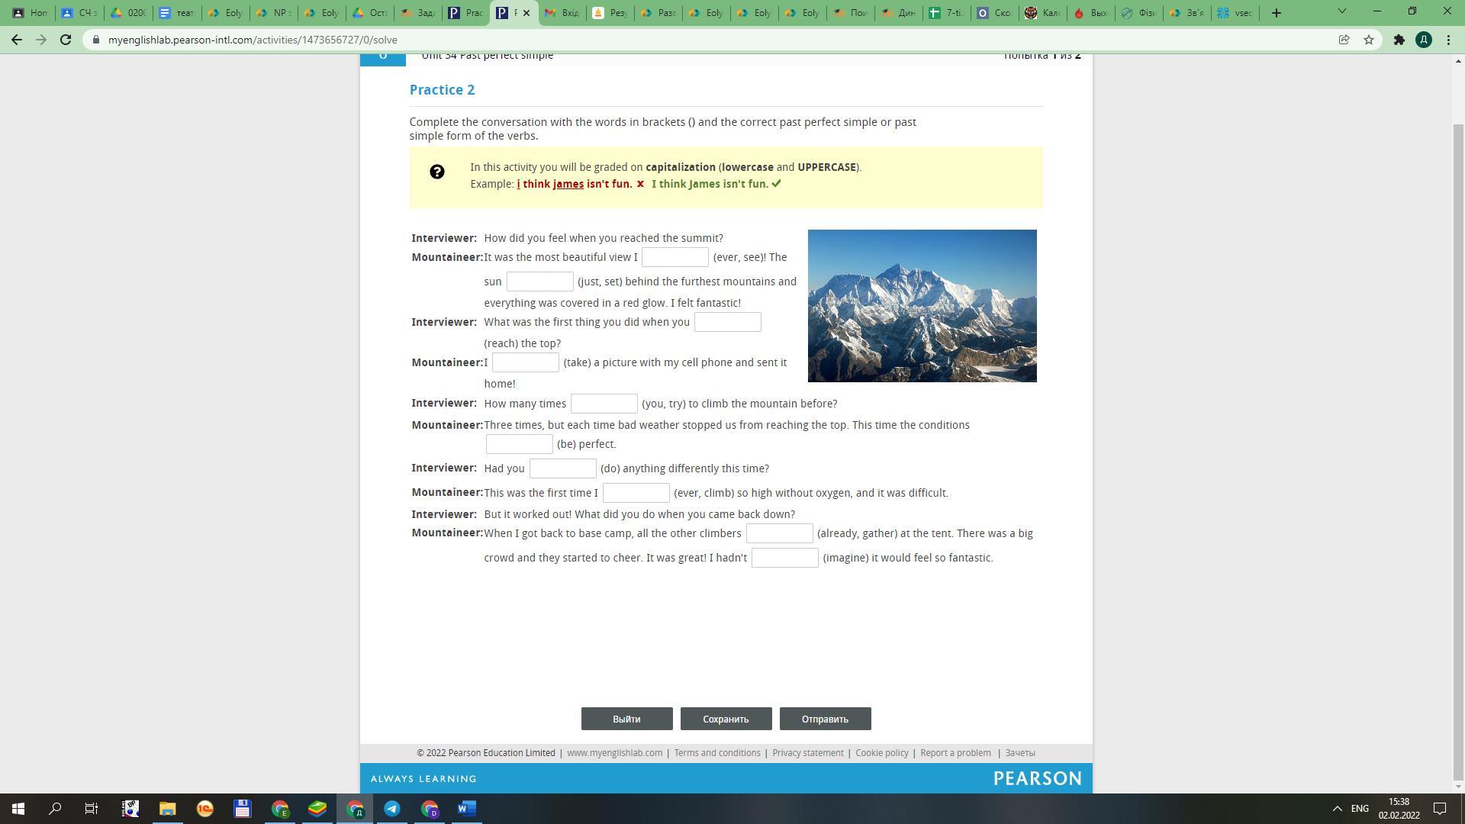
Task: Click the share page icon in address bar
Action: click(1344, 40)
